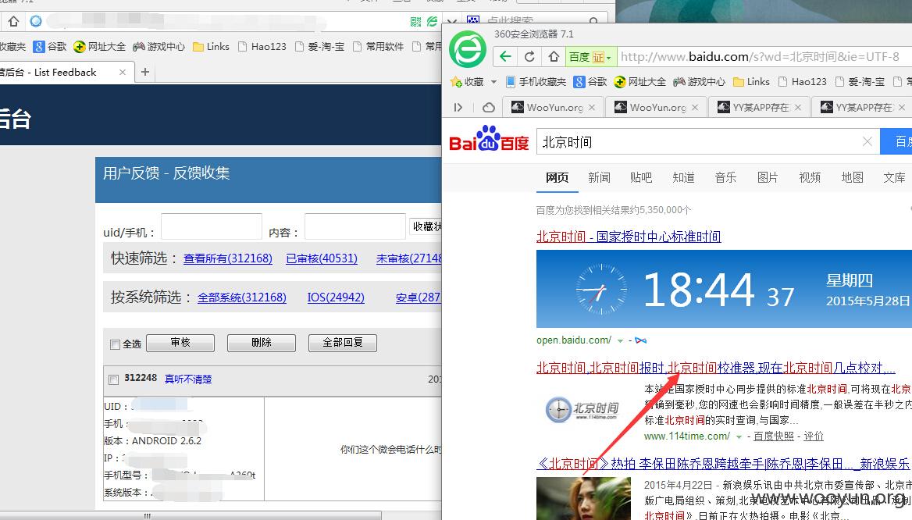The width and height of the screenshot is (912, 520).
Task: Select the 网页 search category
Action: pyautogui.click(x=558, y=177)
